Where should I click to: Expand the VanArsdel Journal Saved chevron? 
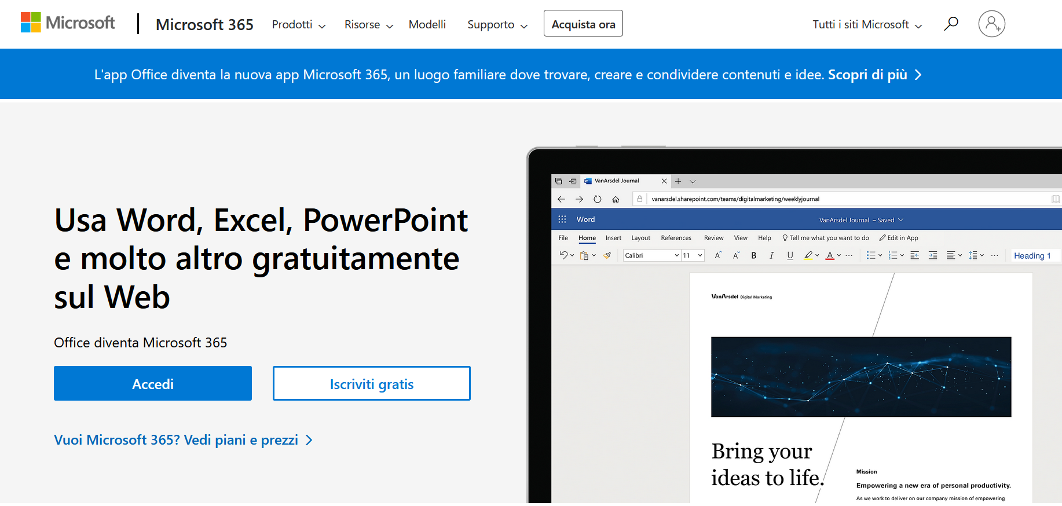tap(900, 220)
